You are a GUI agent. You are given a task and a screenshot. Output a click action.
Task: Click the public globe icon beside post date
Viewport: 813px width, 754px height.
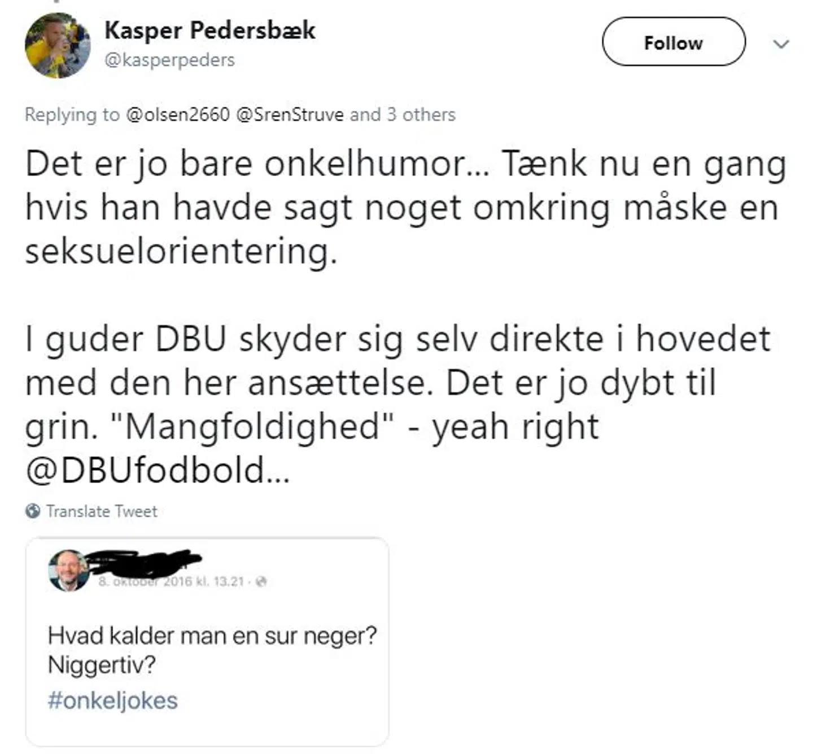pos(261,581)
